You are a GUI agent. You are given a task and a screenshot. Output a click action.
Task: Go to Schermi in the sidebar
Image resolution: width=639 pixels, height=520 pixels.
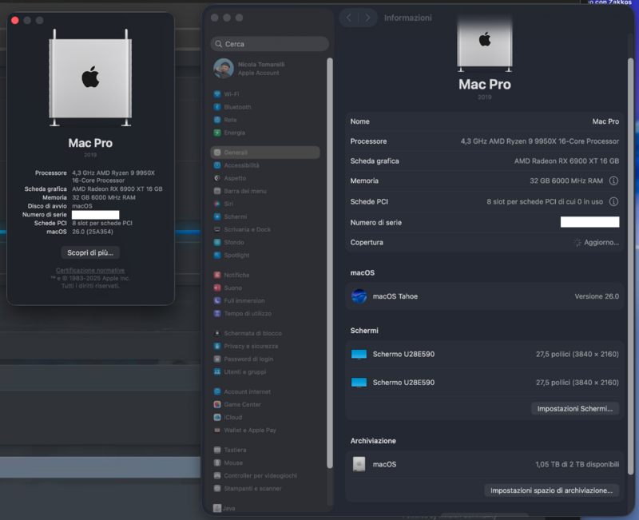coord(235,216)
